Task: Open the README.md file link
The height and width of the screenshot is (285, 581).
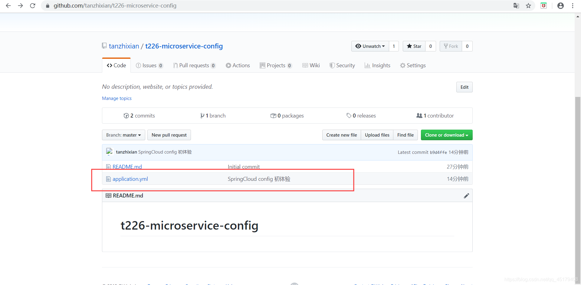Action: click(127, 167)
